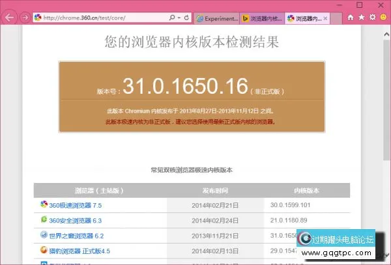Click the magnifier search icon in address bar

click(172, 18)
